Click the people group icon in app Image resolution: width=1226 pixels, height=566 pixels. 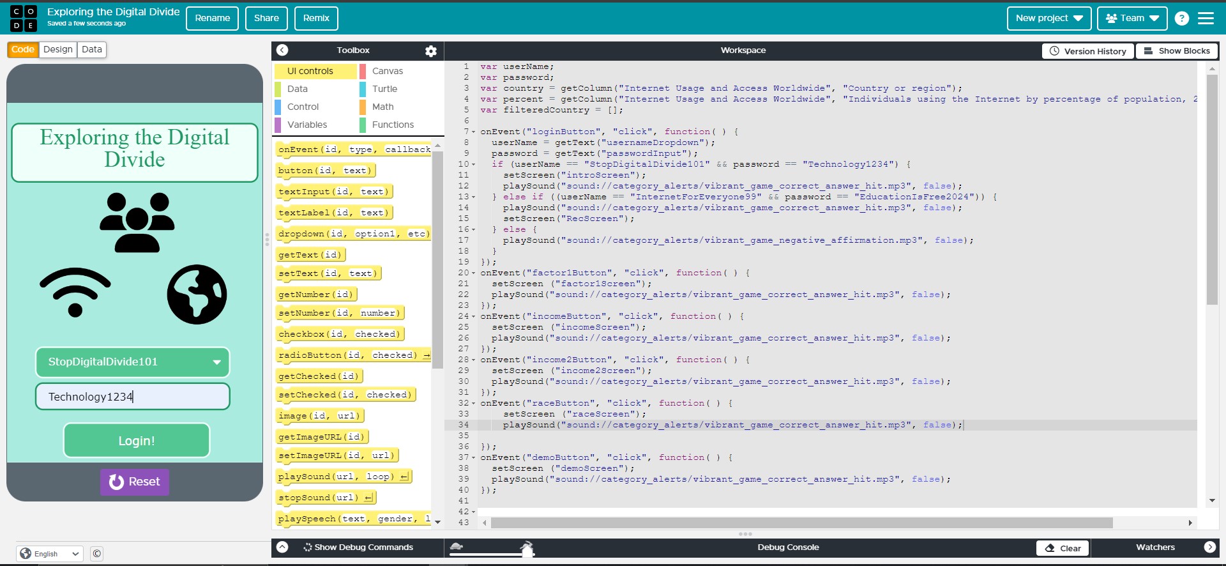tap(137, 222)
